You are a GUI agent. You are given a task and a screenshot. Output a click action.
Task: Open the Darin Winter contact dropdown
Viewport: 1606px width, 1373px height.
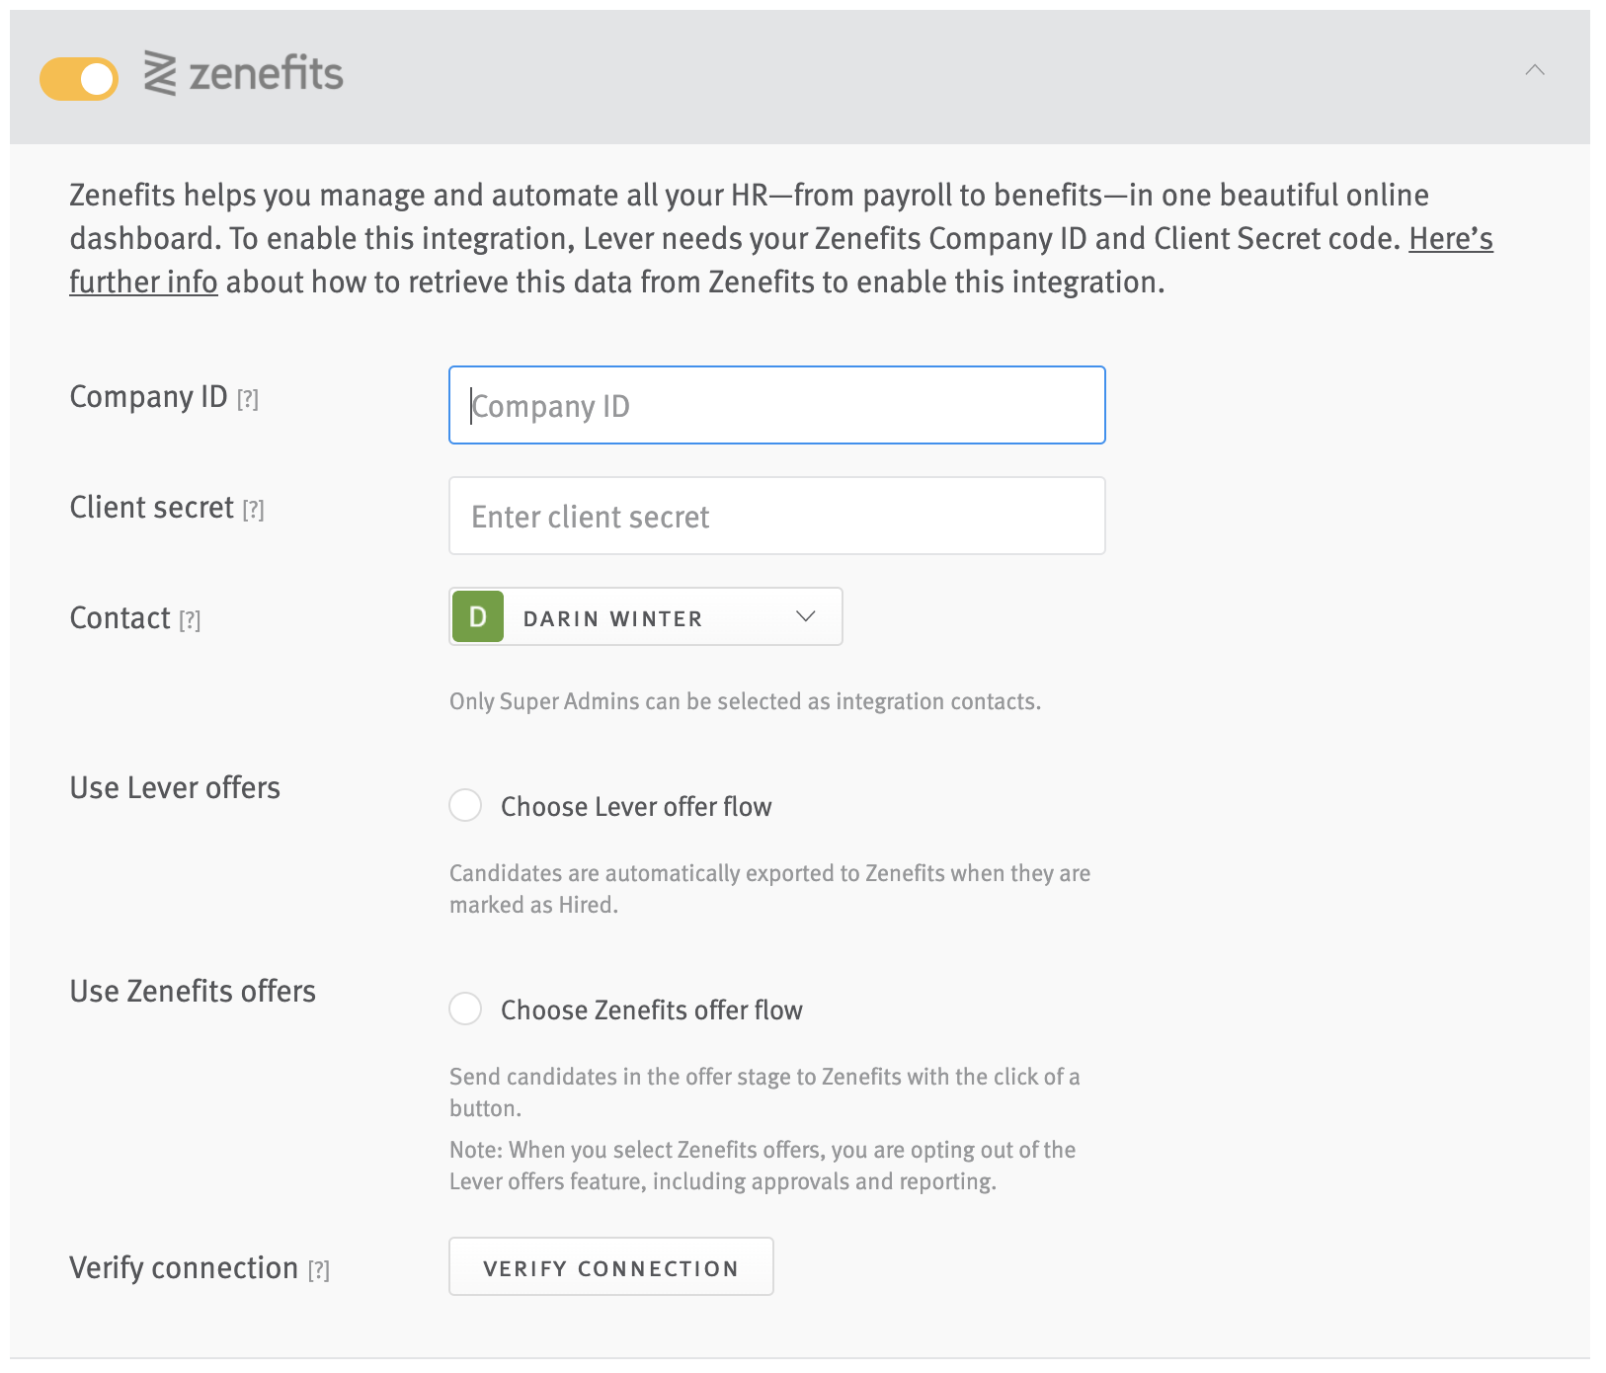645,617
